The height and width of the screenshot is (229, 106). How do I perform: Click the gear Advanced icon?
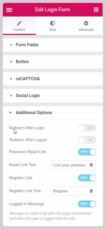pyautogui.click(x=86, y=23)
